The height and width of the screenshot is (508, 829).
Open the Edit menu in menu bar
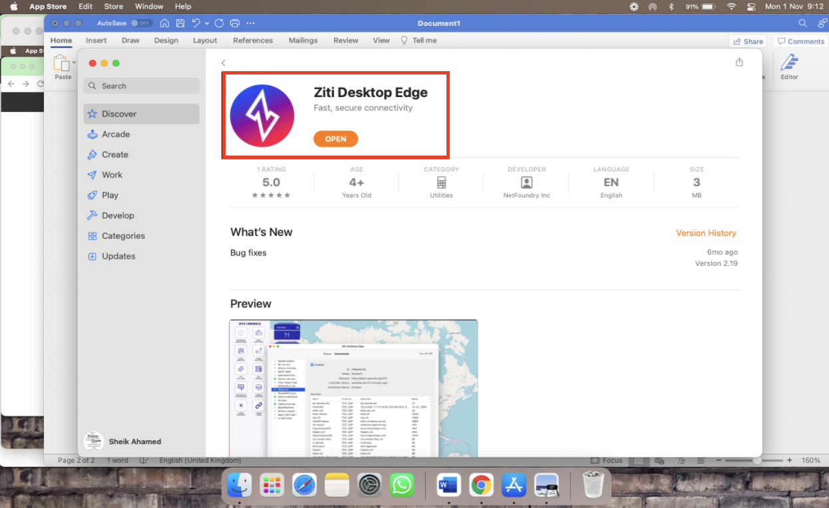(86, 6)
